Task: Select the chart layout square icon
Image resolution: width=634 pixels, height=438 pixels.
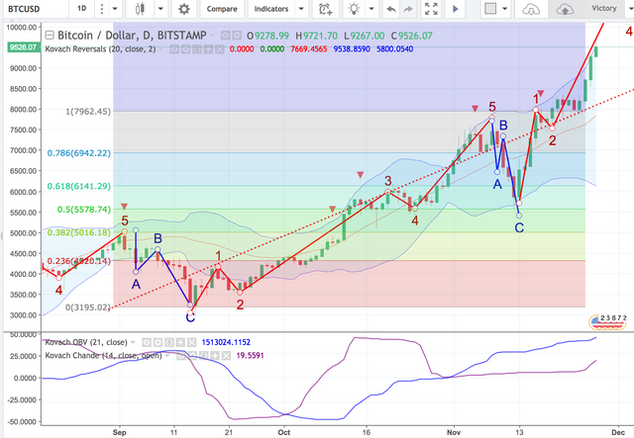Action: (490, 9)
